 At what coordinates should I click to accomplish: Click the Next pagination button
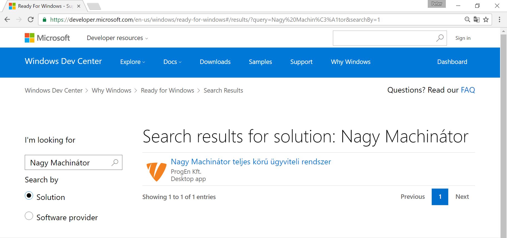click(x=462, y=197)
